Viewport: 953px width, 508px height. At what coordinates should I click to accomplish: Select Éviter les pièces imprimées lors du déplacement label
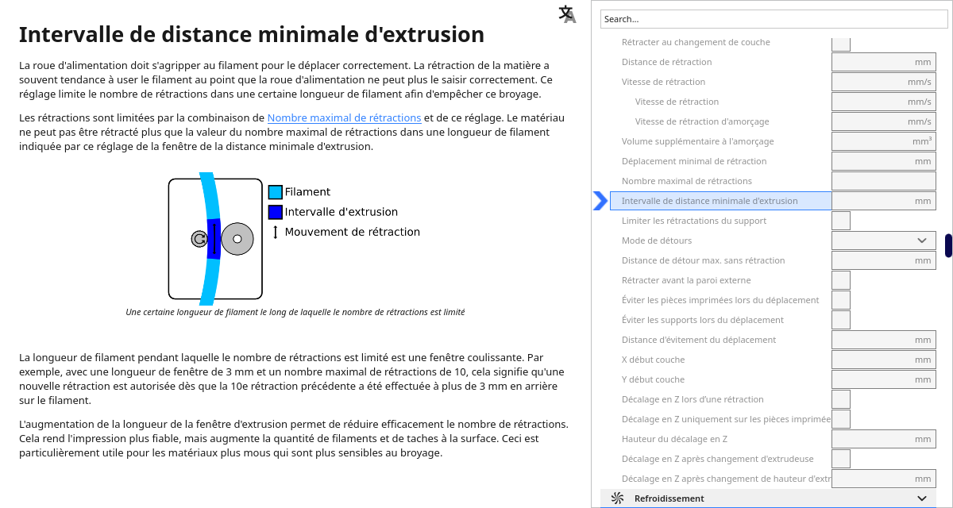(x=720, y=300)
